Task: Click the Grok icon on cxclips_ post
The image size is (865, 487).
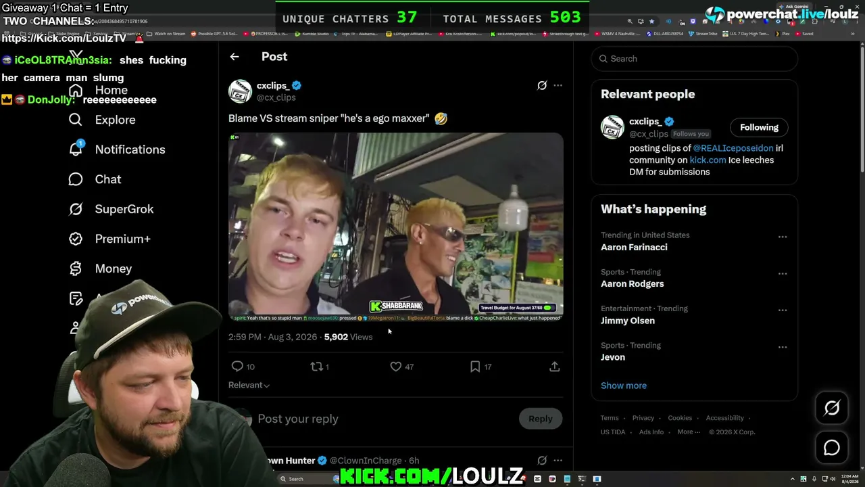Action: pyautogui.click(x=542, y=85)
